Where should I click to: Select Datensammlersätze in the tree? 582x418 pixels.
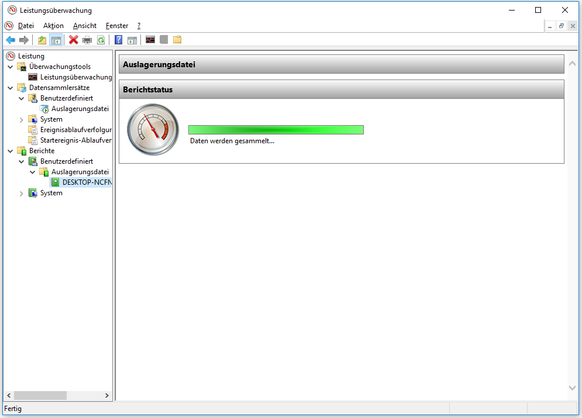click(60, 88)
